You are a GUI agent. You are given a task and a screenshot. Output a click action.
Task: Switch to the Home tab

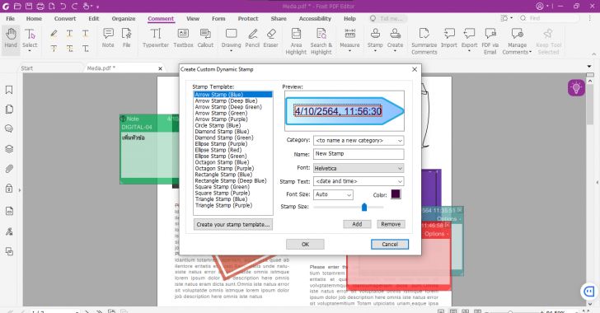(x=34, y=18)
